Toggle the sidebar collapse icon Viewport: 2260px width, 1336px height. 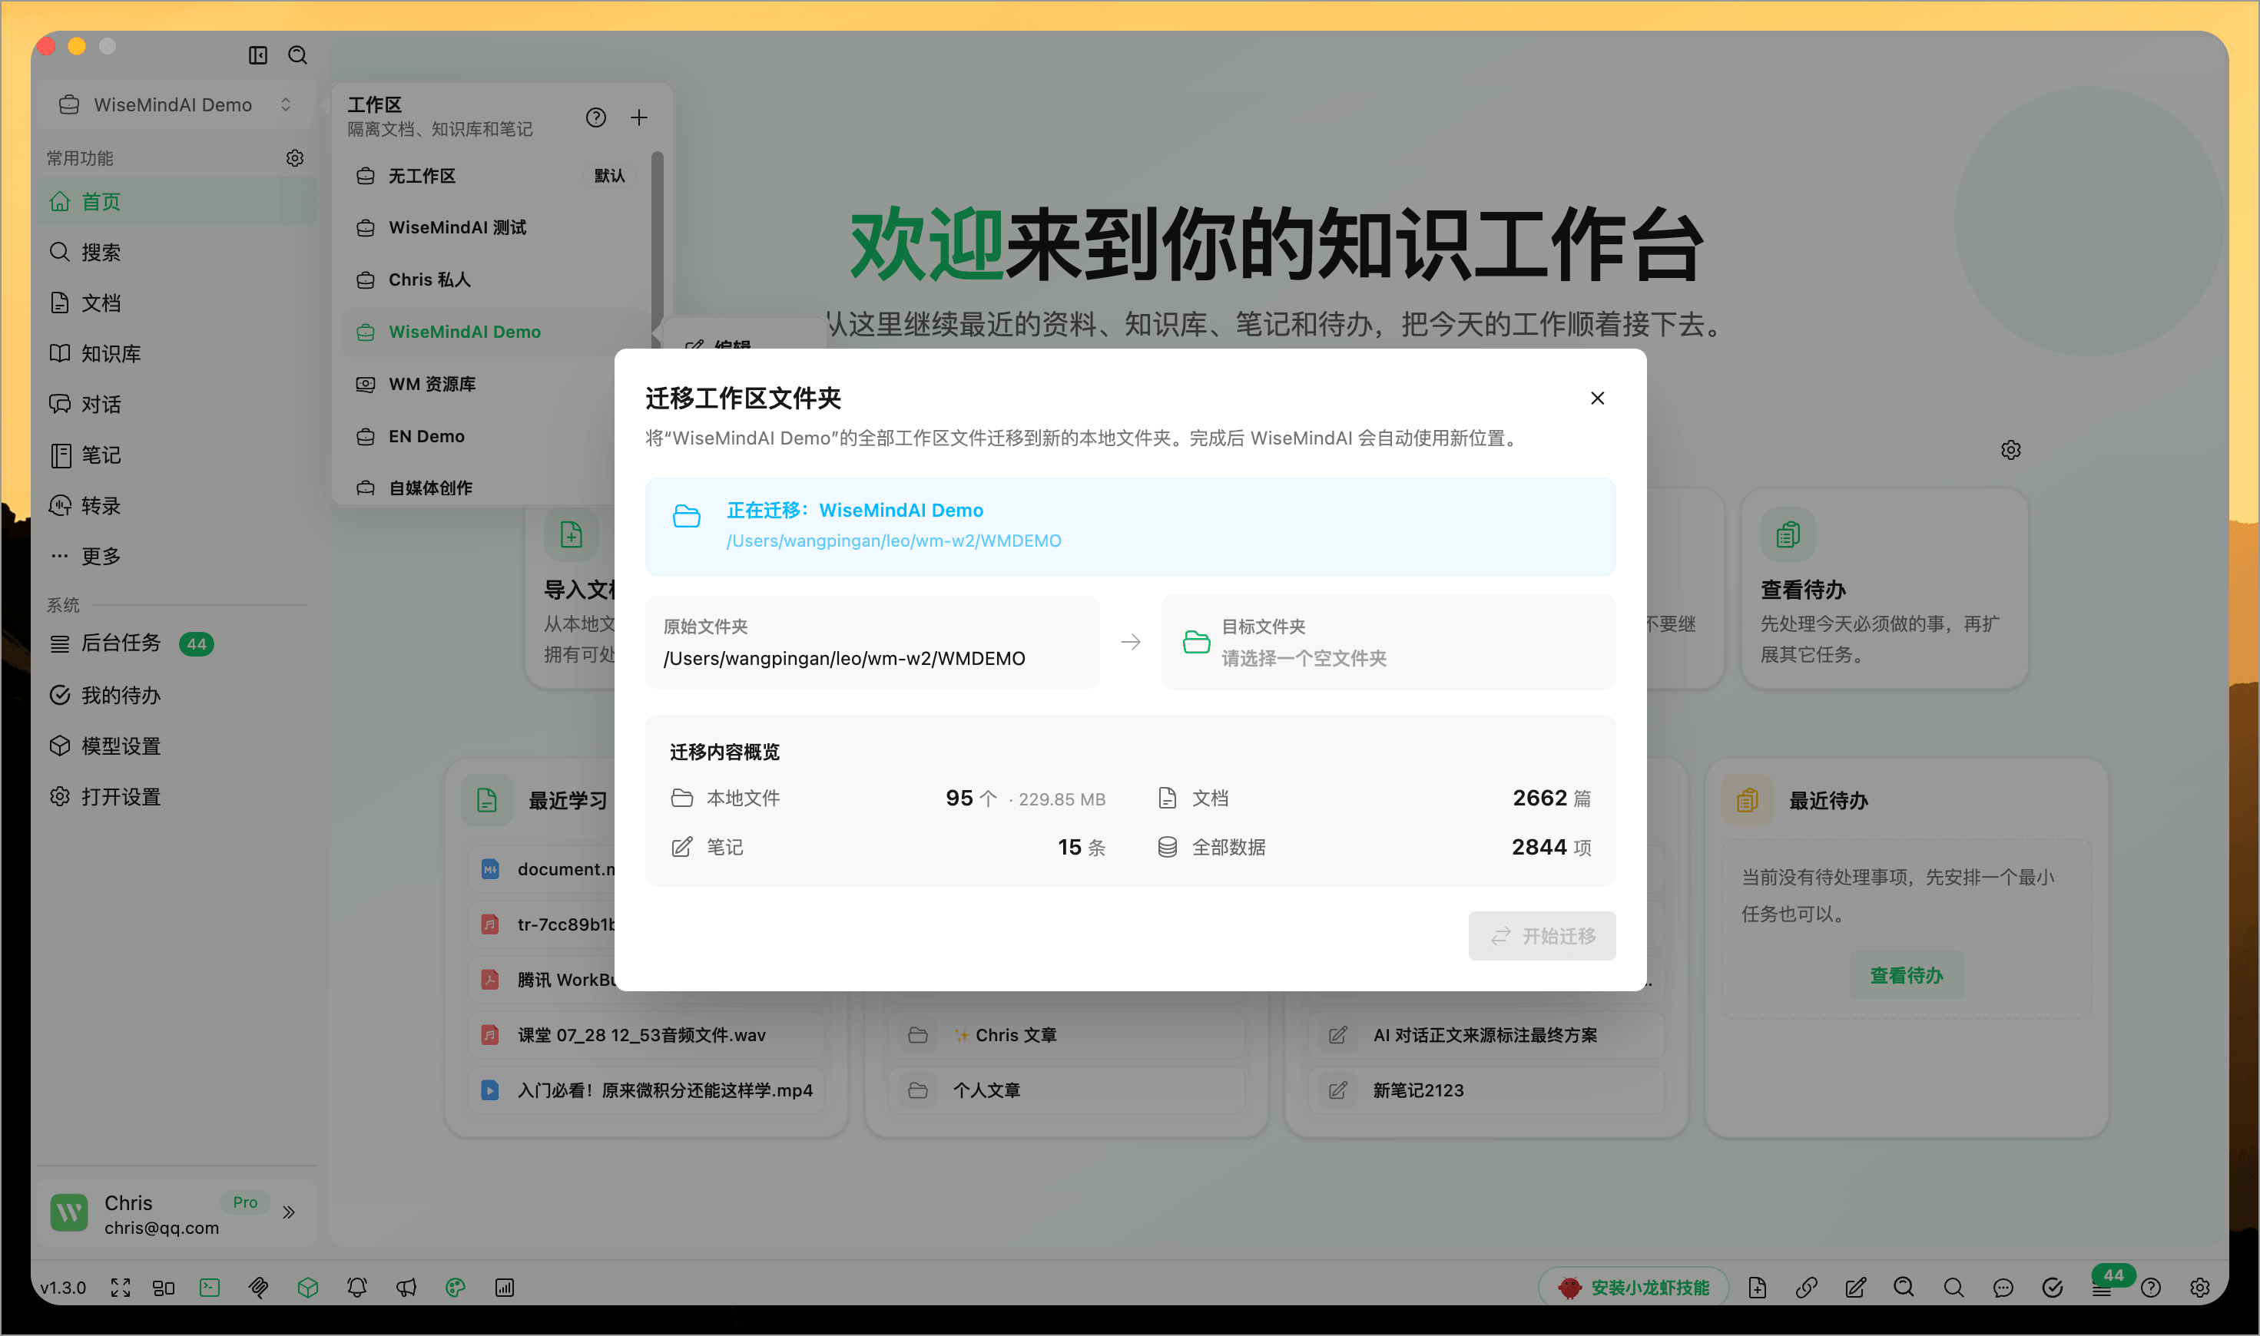click(x=257, y=56)
